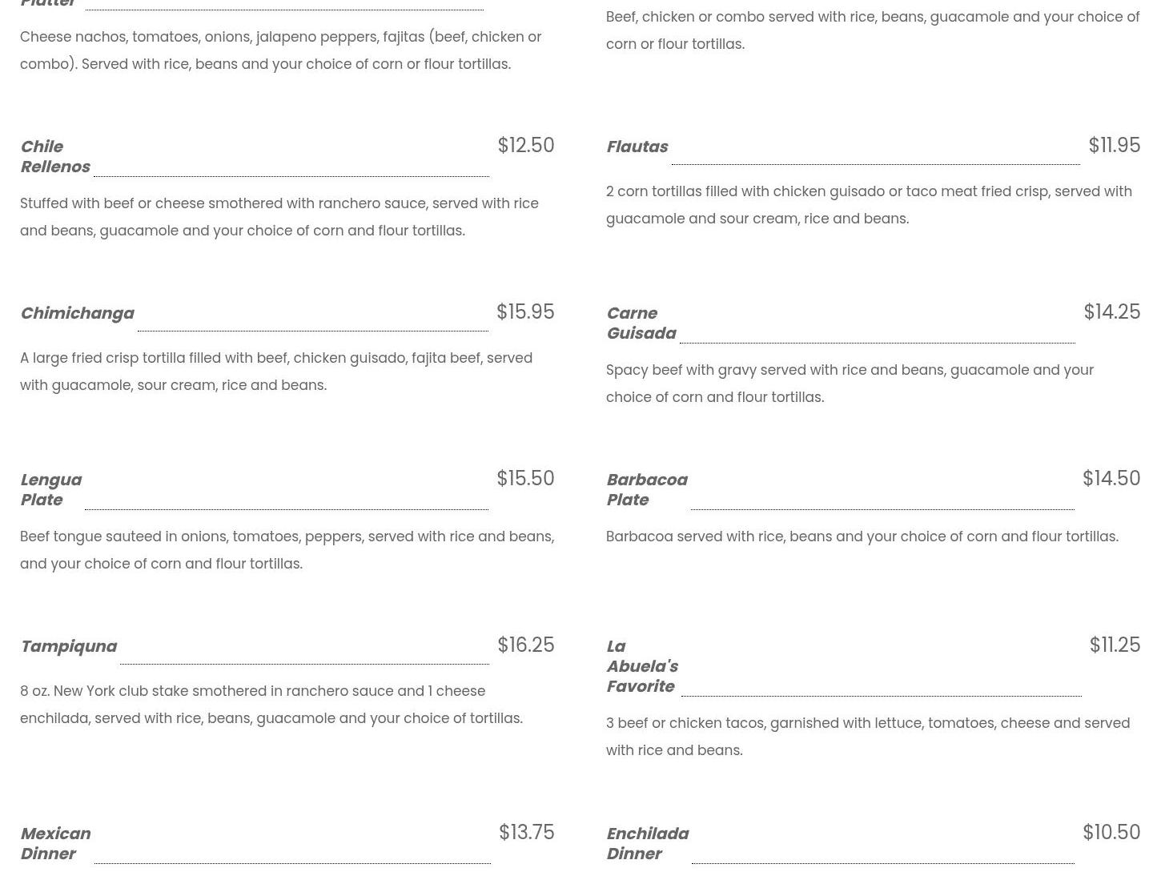Click the Flautas corn tortillas description text
The width and height of the screenshot is (1161, 876).
click(x=869, y=205)
